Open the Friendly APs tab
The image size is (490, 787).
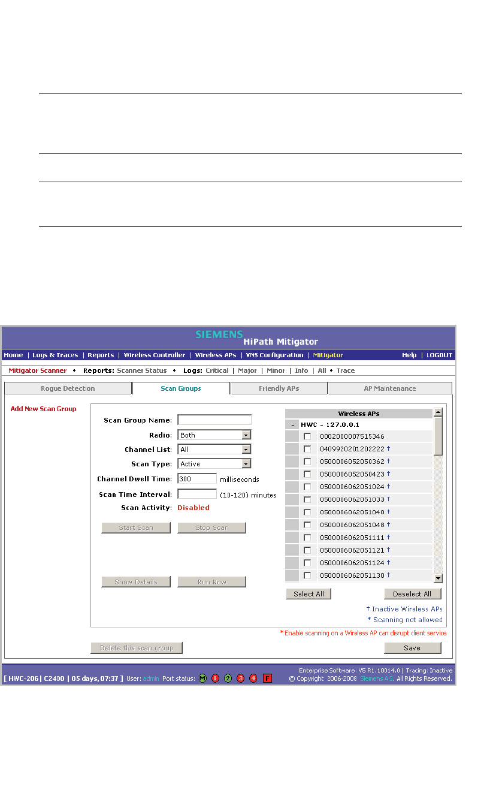point(279,388)
